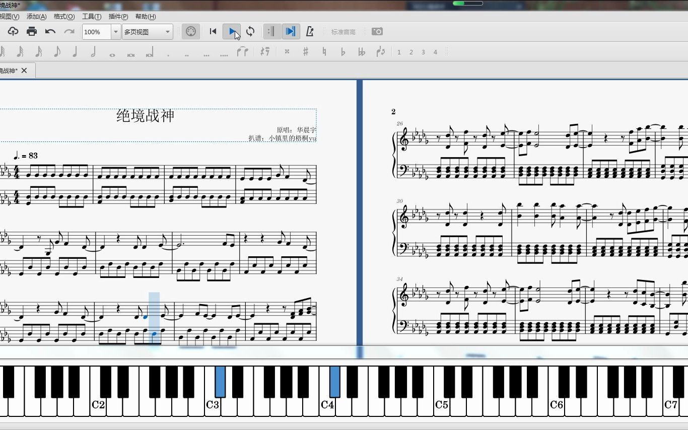Click the single augmentation dot
The image size is (688, 430).
168,54
